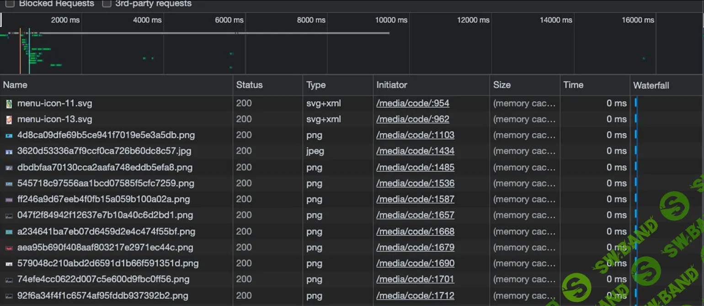Enable the Blocked Requests checkbox
This screenshot has height=306, width=704.
(x=10, y=4)
